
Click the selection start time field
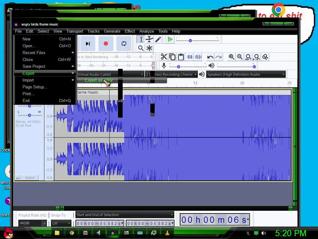click(x=100, y=223)
